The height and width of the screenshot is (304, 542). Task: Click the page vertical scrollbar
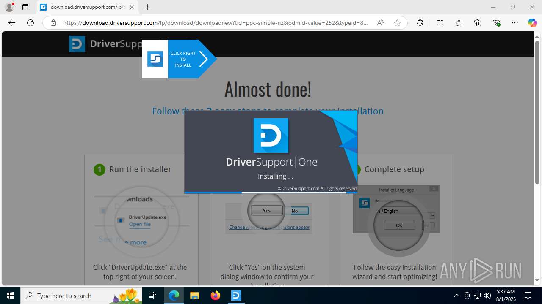pyautogui.click(x=537, y=112)
